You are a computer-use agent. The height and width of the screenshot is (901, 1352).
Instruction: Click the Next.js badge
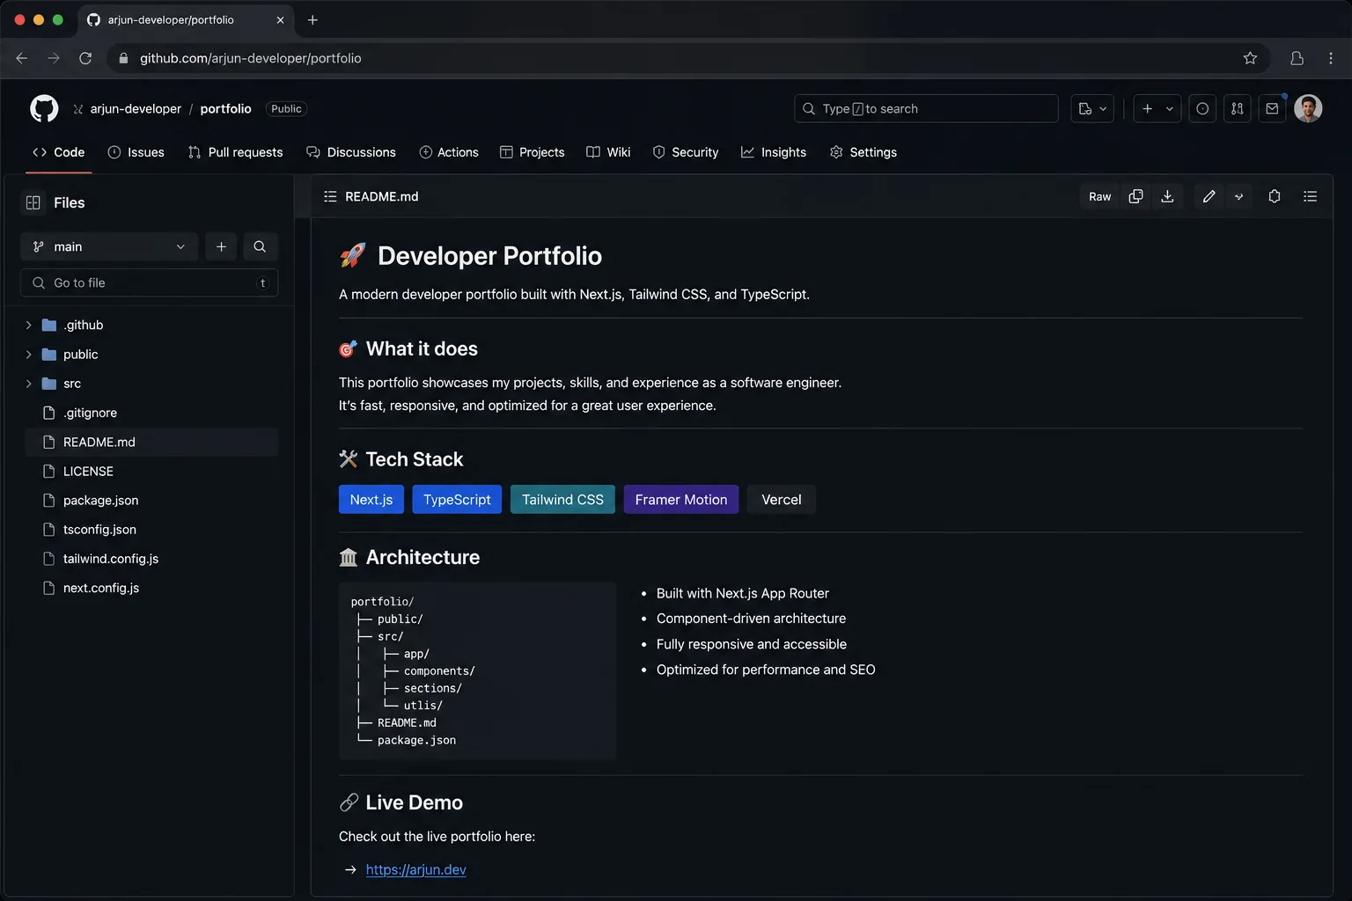click(371, 499)
